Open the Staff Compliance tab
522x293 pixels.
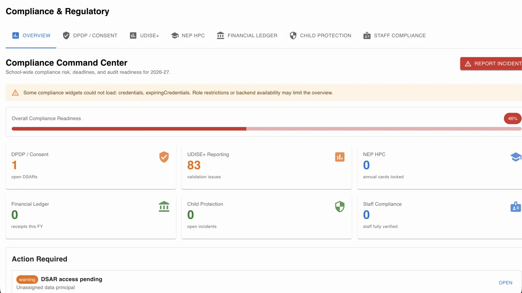point(394,35)
